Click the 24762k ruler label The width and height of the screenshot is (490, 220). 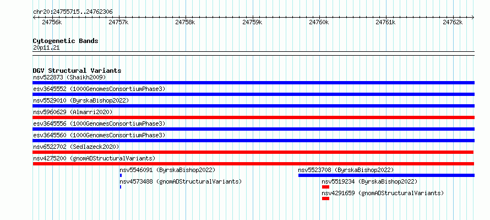[x=453, y=22]
